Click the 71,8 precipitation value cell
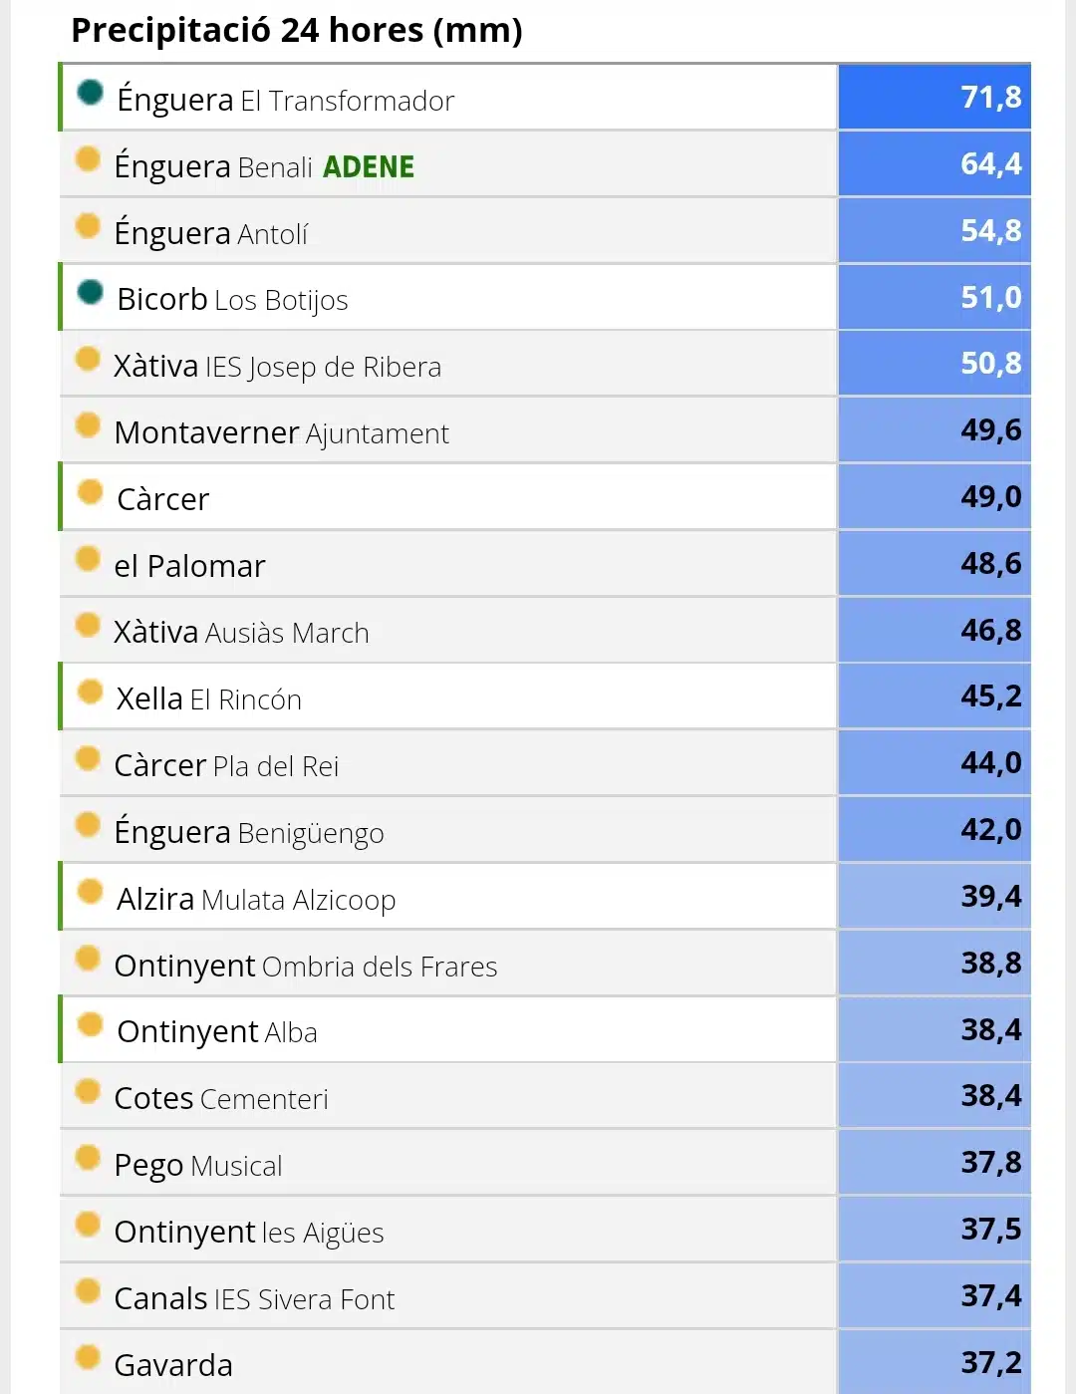 point(935,97)
